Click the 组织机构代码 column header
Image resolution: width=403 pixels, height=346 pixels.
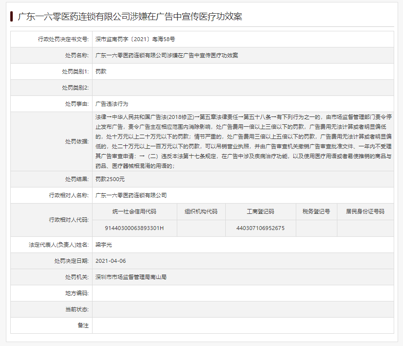[x=201, y=211]
